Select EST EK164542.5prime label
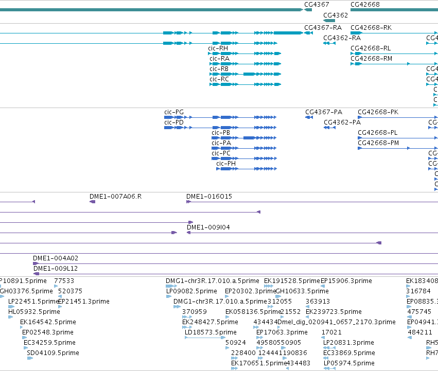 [48, 322]
